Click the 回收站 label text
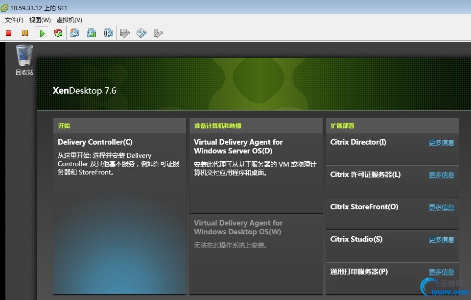Viewport: 471px width, 300px height. click(x=24, y=72)
